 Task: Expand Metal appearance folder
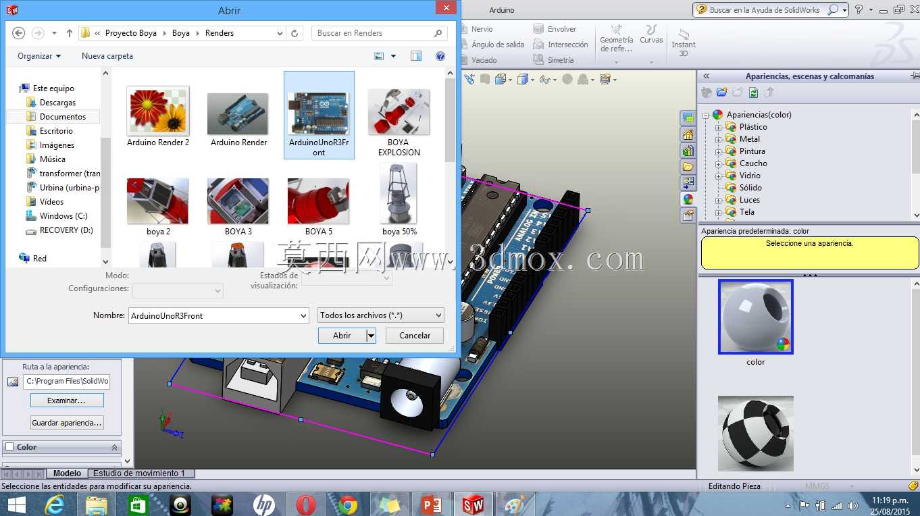tap(719, 139)
